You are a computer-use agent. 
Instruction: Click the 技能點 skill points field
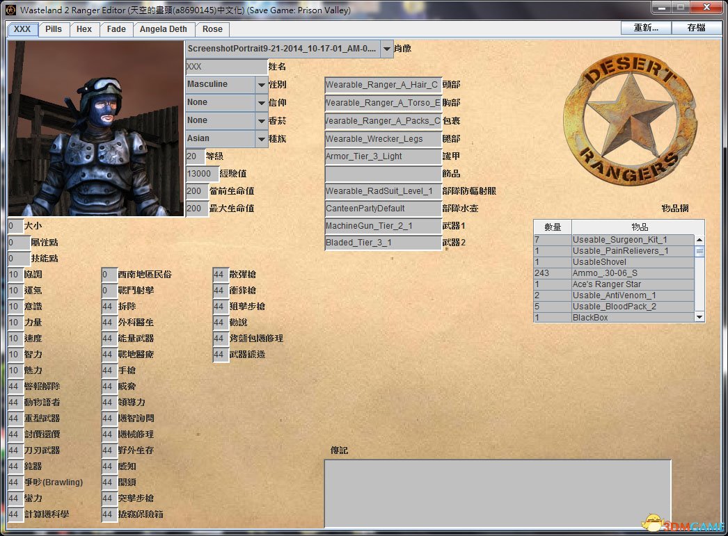(x=19, y=258)
